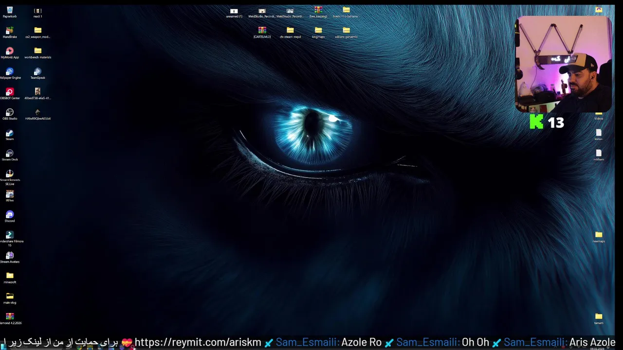This screenshot has height=350, width=623.
Task: Select the second MeldStudio_Recording file
Action: point(290,12)
